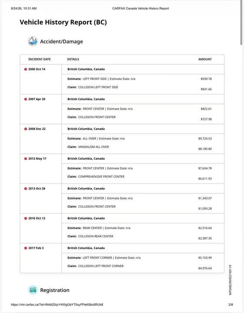Screen dimensions: 244x313
Task: Click the Vehicle History Report (BC) heading
Action: coord(63,22)
